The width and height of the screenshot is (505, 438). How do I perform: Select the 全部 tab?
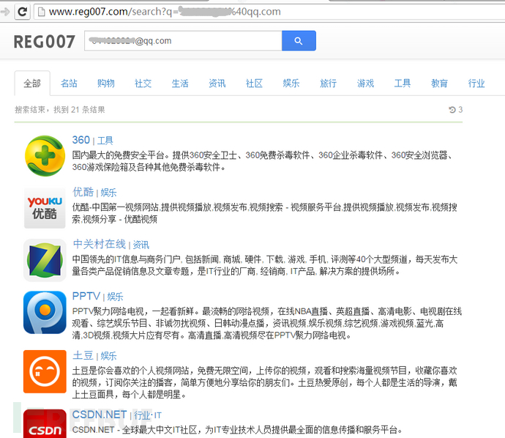pyautogui.click(x=32, y=83)
